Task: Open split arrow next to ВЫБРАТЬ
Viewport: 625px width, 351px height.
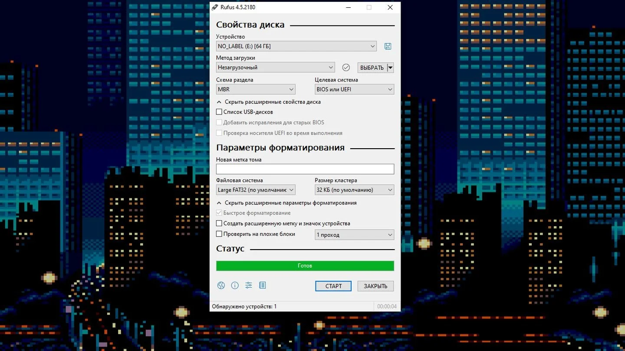Action: point(390,68)
